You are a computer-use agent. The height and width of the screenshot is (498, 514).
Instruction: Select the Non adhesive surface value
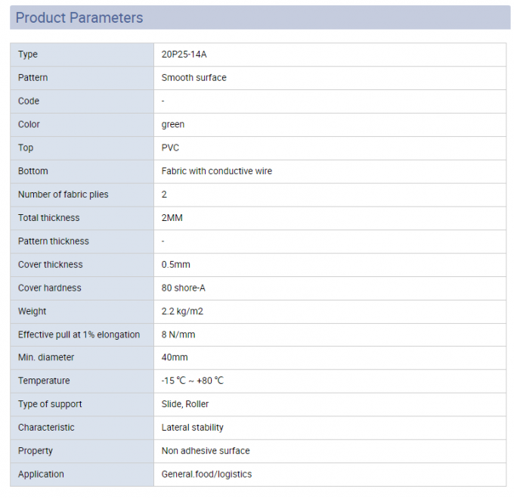tap(205, 452)
